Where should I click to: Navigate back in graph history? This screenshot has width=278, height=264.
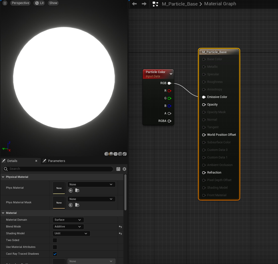134,4
